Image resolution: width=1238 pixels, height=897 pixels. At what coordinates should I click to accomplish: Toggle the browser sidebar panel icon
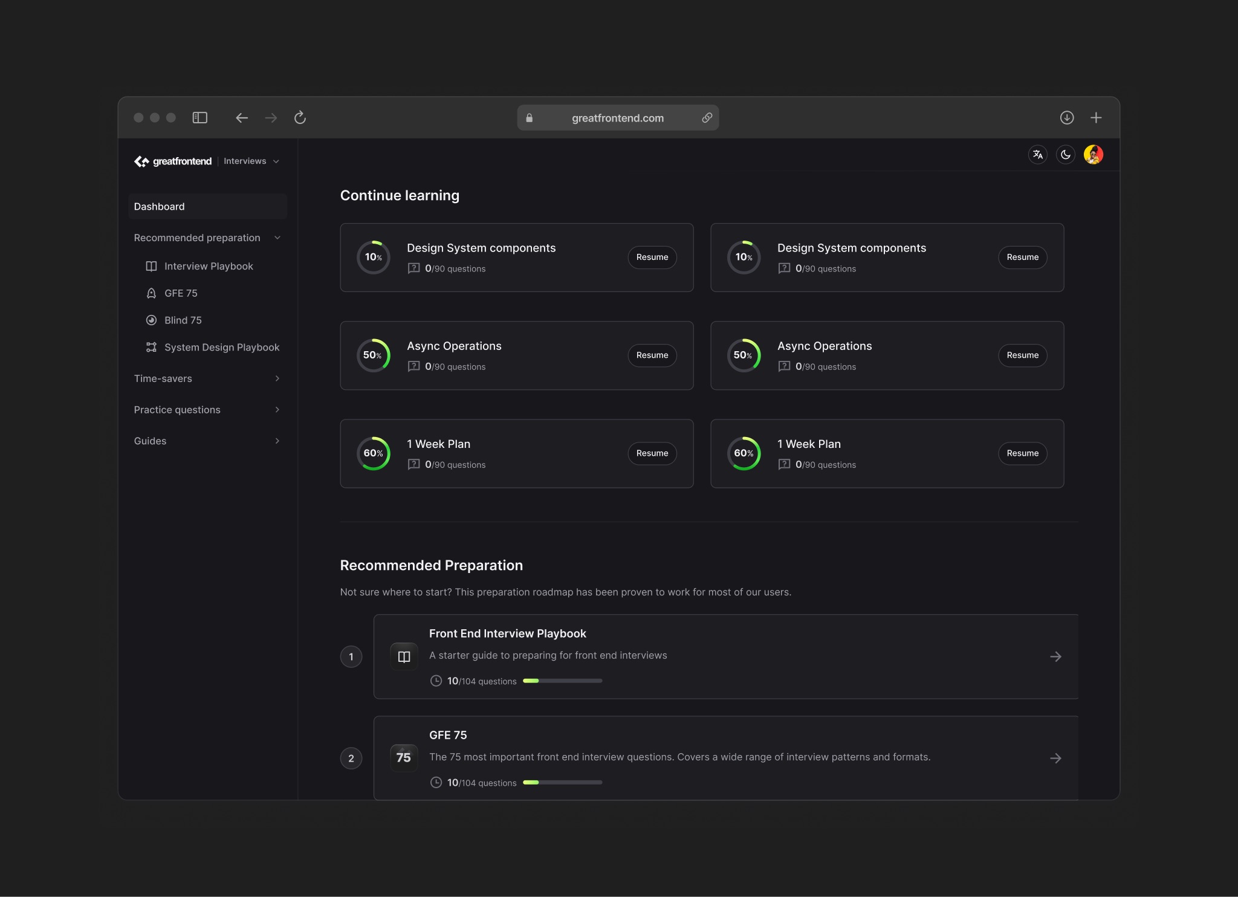199,118
